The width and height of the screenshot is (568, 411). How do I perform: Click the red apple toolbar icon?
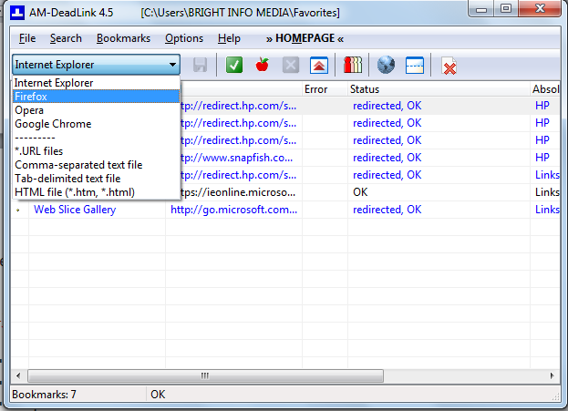(263, 66)
